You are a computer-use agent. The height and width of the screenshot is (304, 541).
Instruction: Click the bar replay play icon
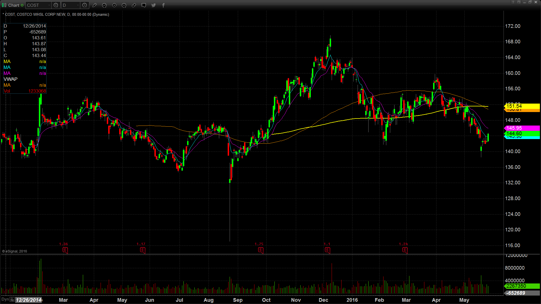[114, 5]
